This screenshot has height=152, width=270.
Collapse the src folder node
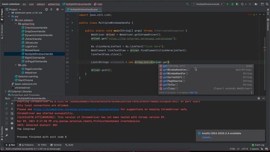(9, 16)
